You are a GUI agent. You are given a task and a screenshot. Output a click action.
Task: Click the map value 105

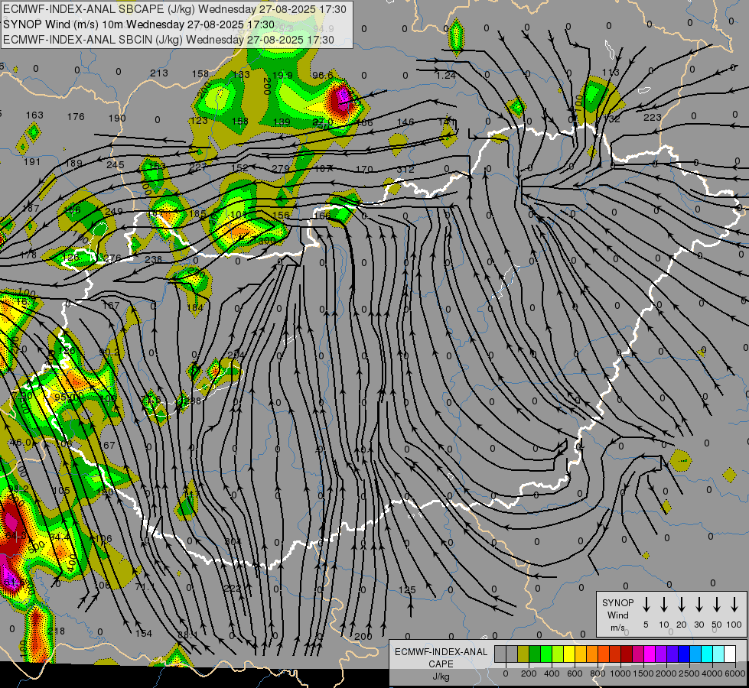[60, 490]
